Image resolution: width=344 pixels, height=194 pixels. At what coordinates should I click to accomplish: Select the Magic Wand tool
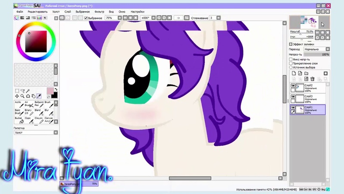click(x=28, y=91)
